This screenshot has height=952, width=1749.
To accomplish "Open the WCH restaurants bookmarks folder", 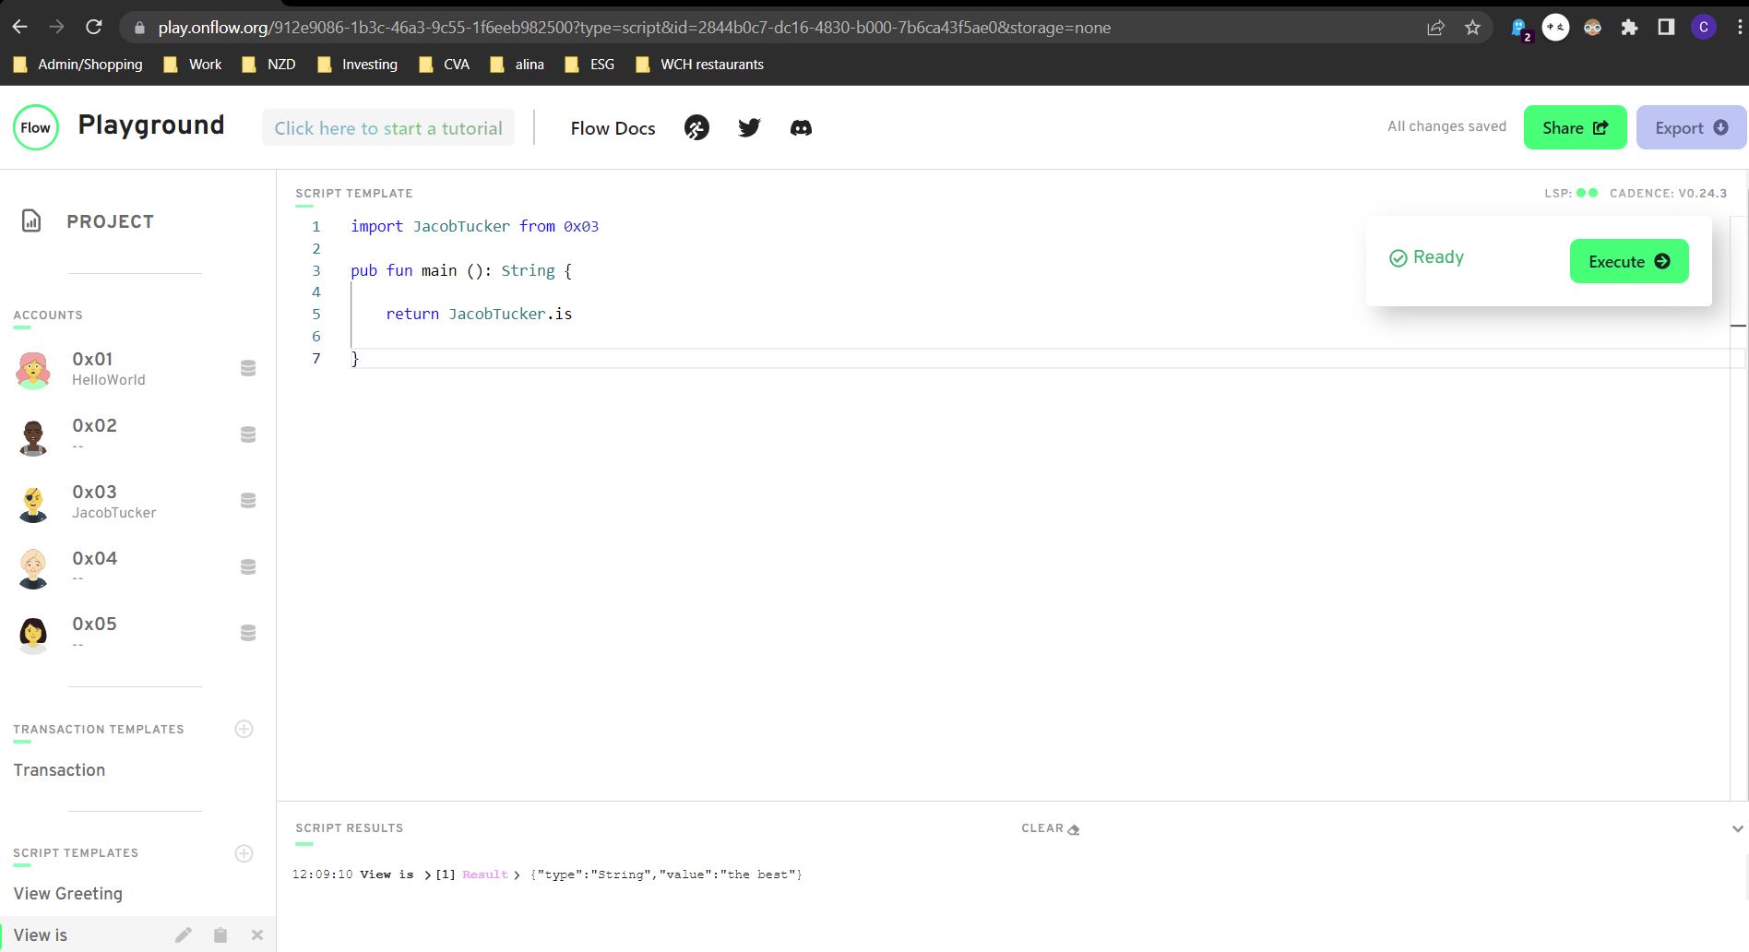I will (699, 65).
